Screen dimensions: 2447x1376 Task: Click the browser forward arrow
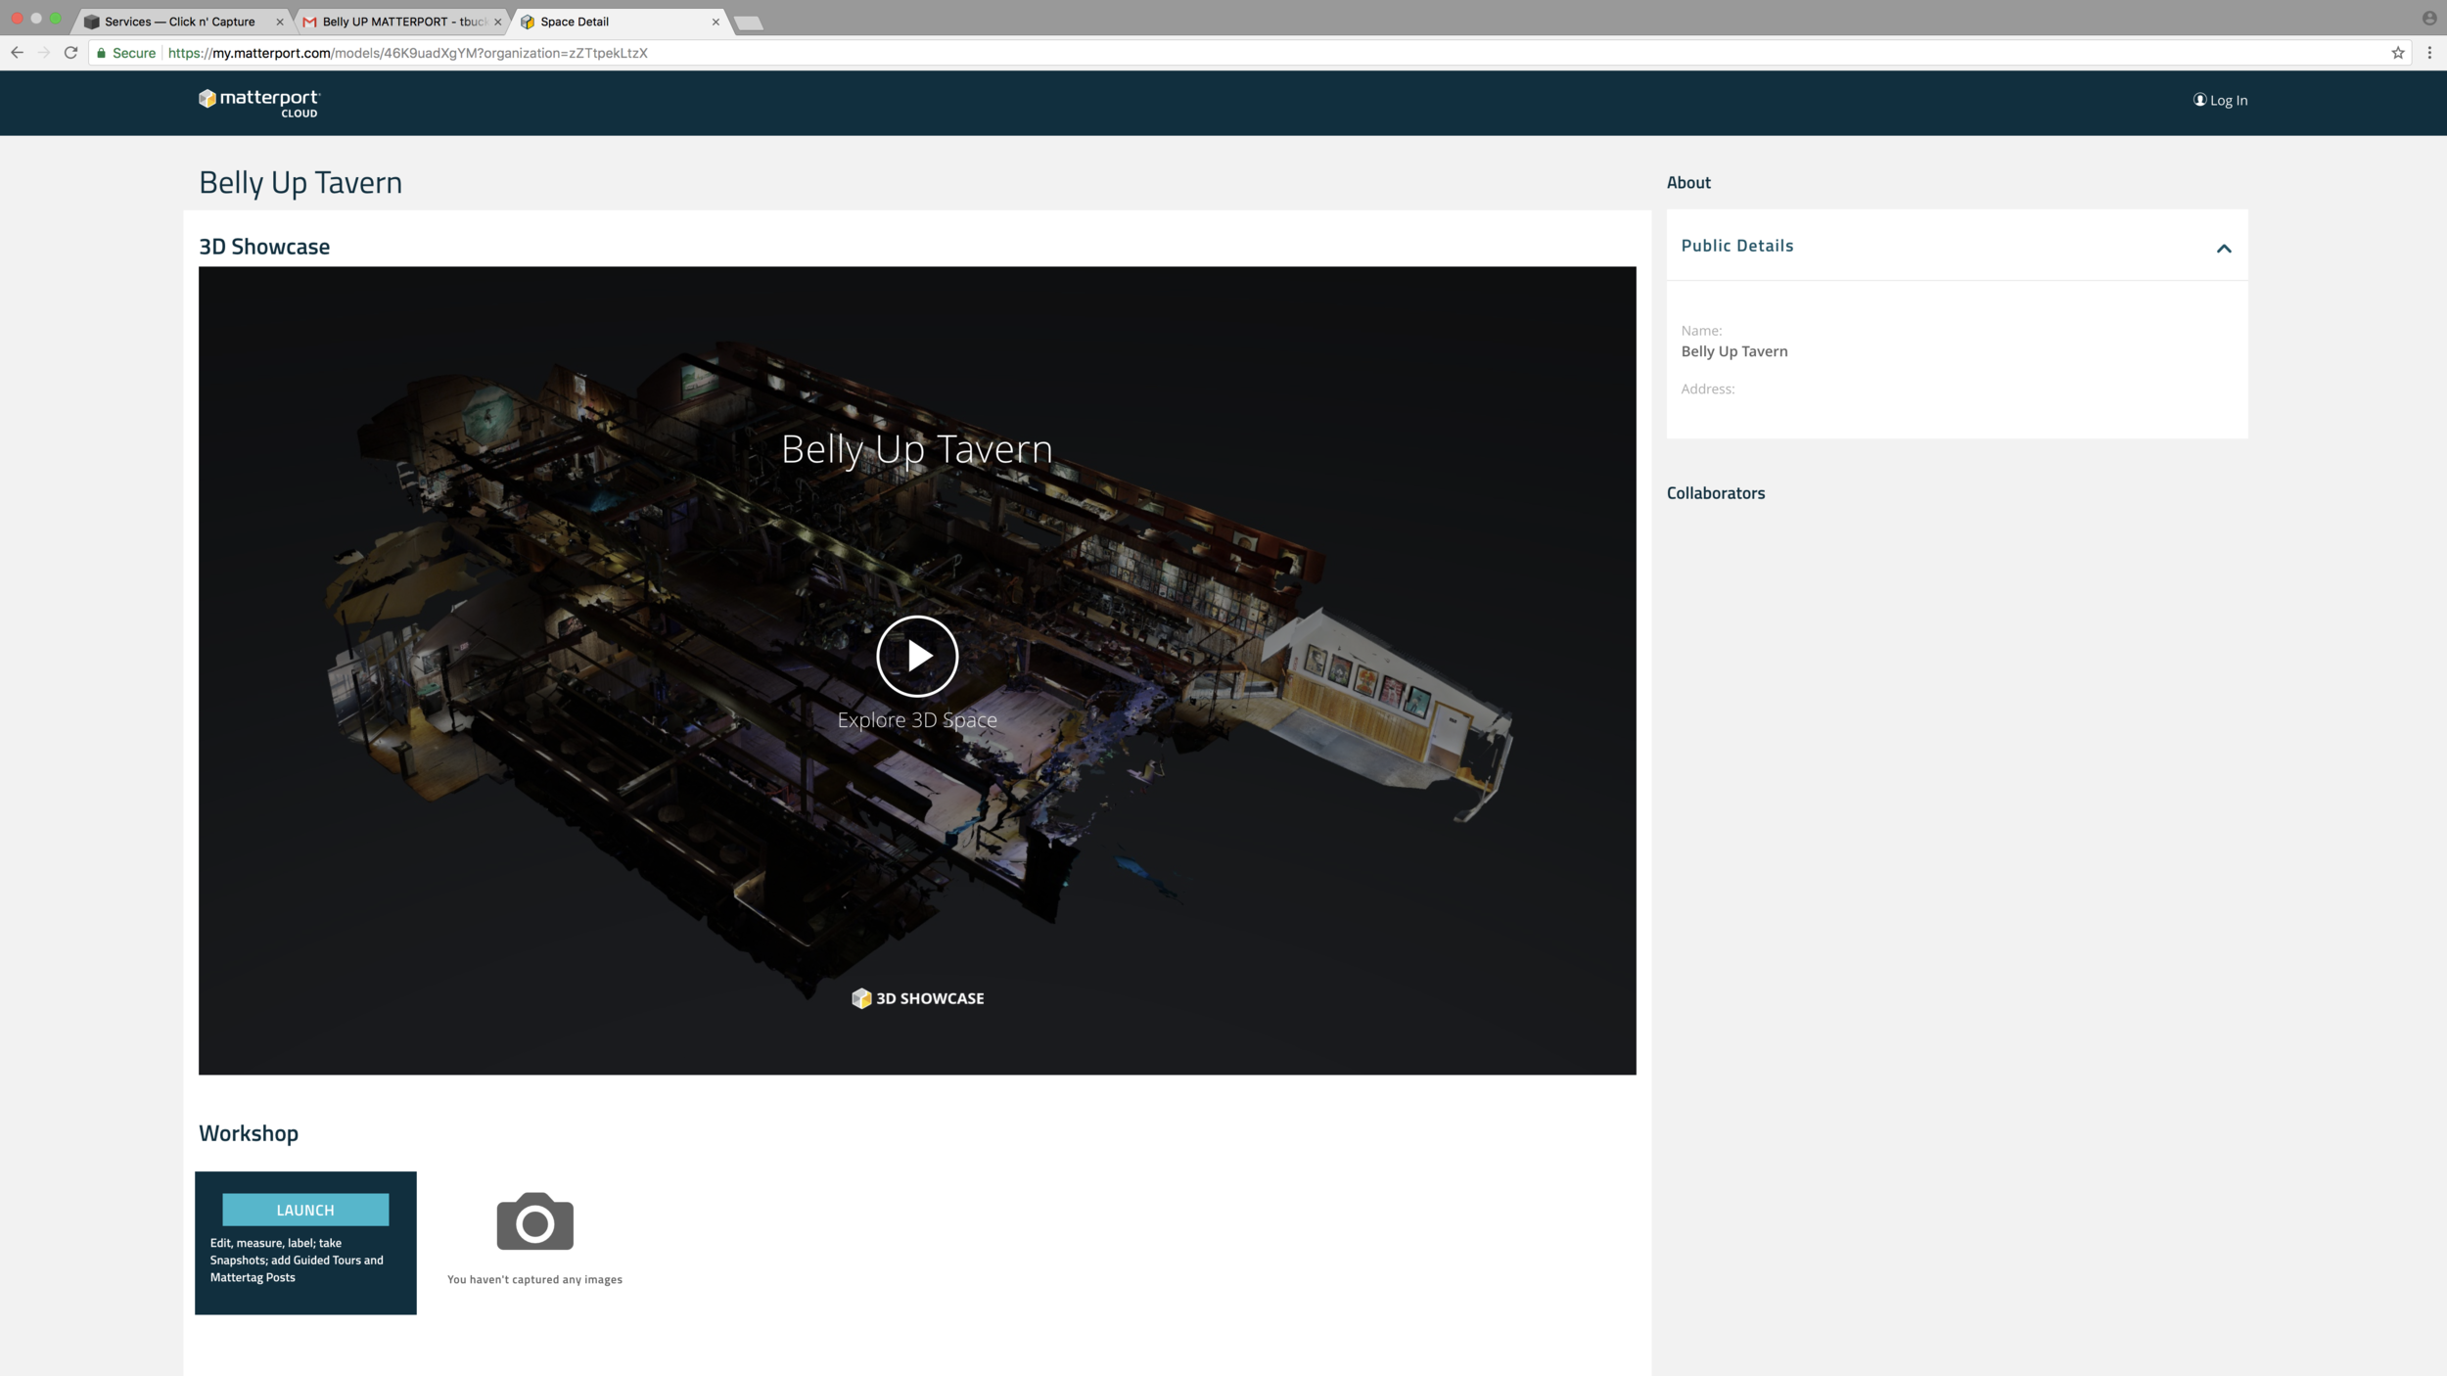43,53
